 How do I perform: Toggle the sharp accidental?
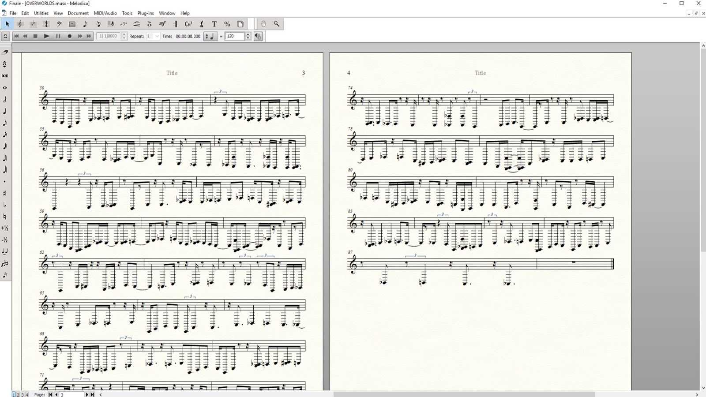tap(5, 193)
